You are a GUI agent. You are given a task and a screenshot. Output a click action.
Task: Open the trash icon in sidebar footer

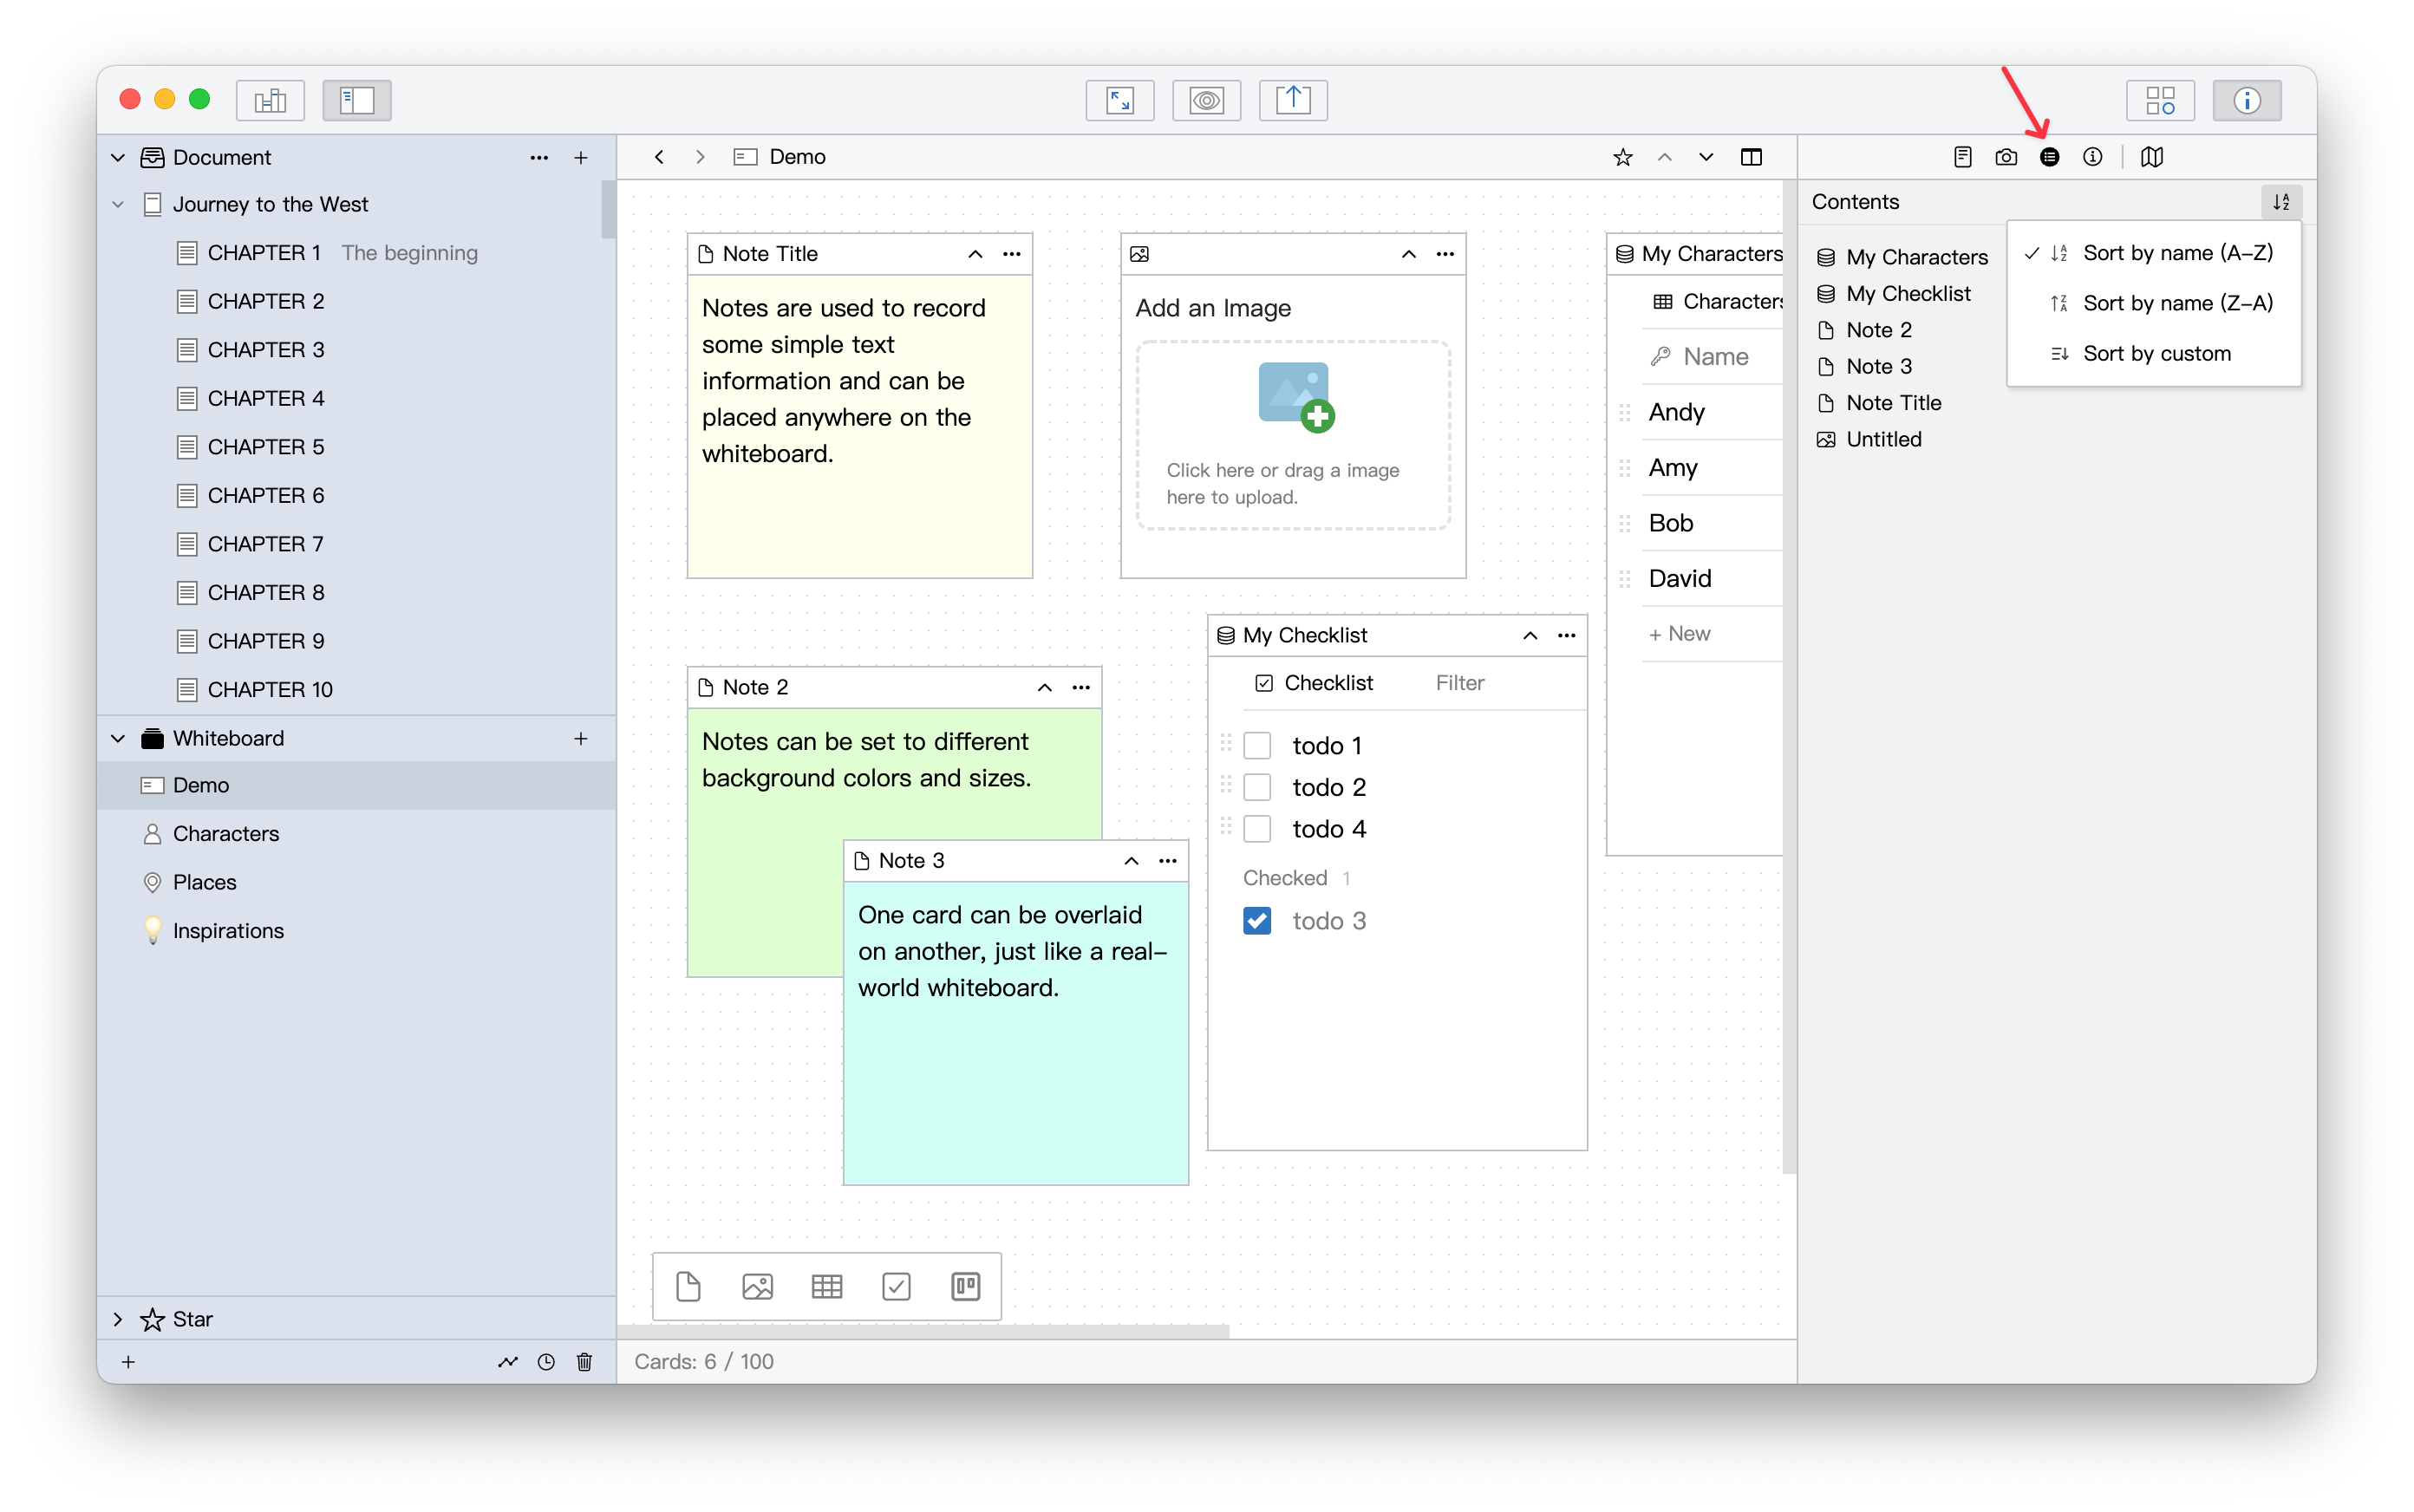click(x=584, y=1361)
